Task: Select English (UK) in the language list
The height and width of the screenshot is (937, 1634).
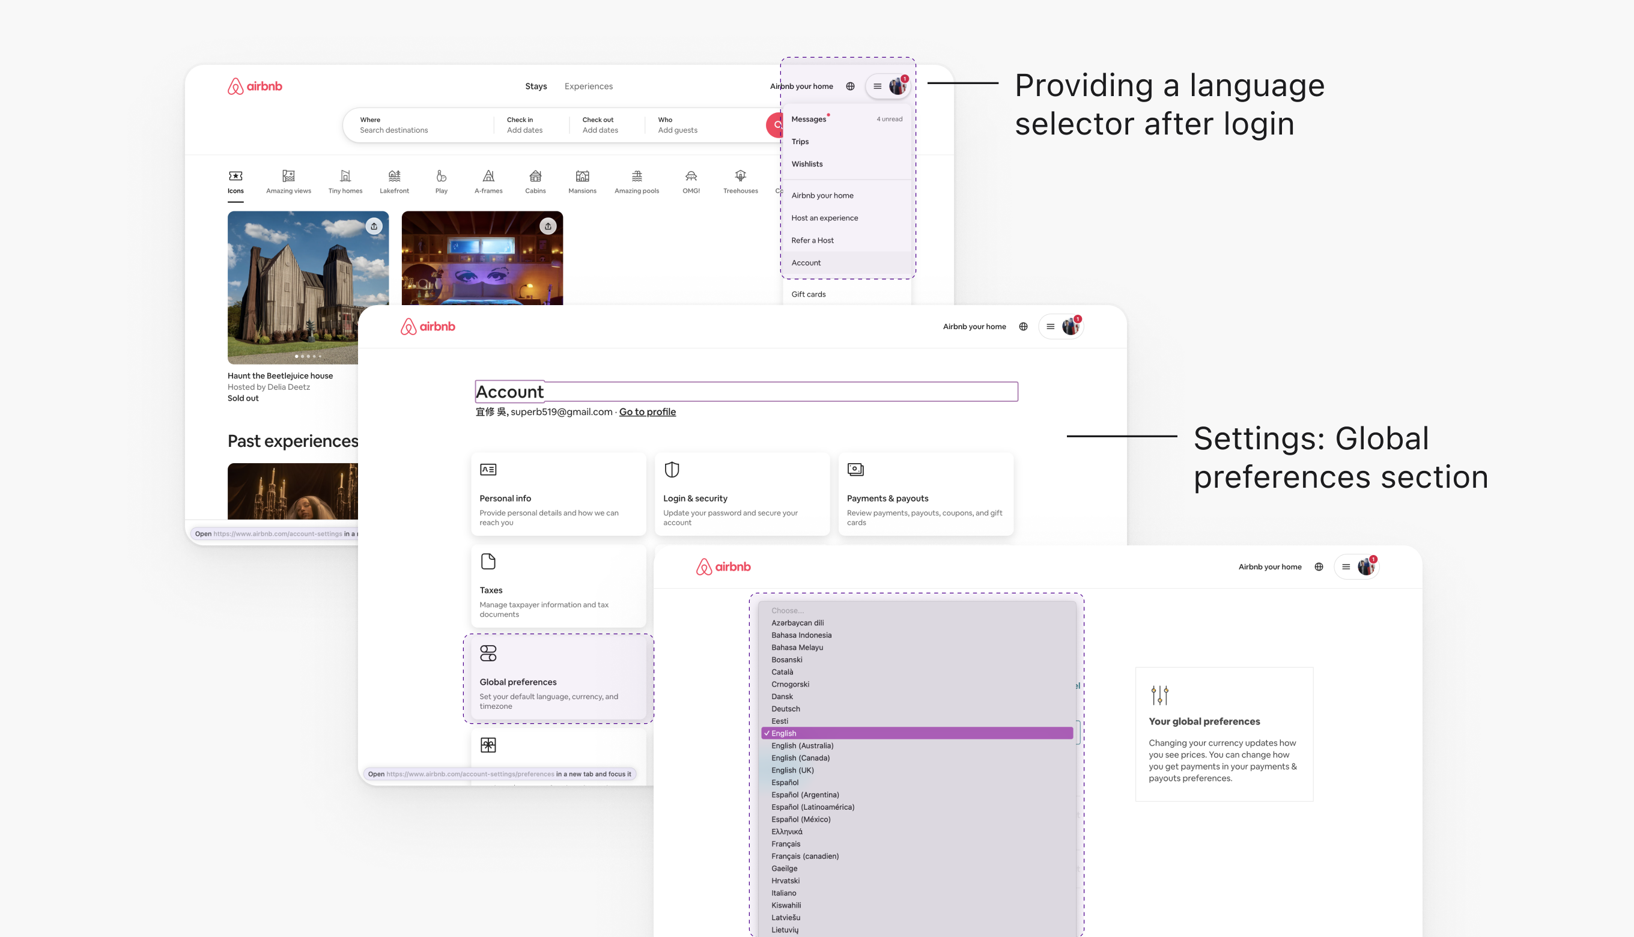Action: (917, 770)
